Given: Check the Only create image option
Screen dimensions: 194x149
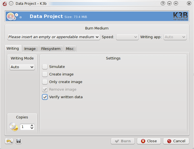Looking at the screenshot, I should coord(45,82).
